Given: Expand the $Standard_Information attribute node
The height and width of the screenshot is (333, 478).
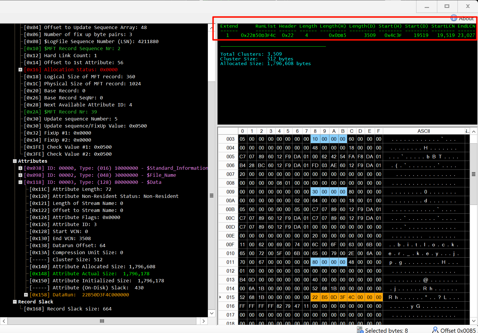Looking at the screenshot, I should pyautogui.click(x=21, y=168).
